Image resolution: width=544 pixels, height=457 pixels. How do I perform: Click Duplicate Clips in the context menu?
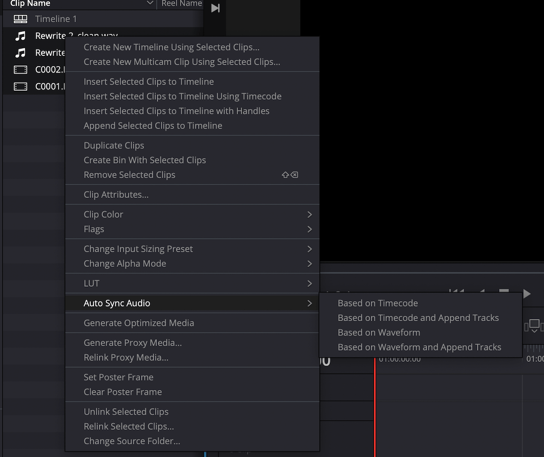coord(114,145)
